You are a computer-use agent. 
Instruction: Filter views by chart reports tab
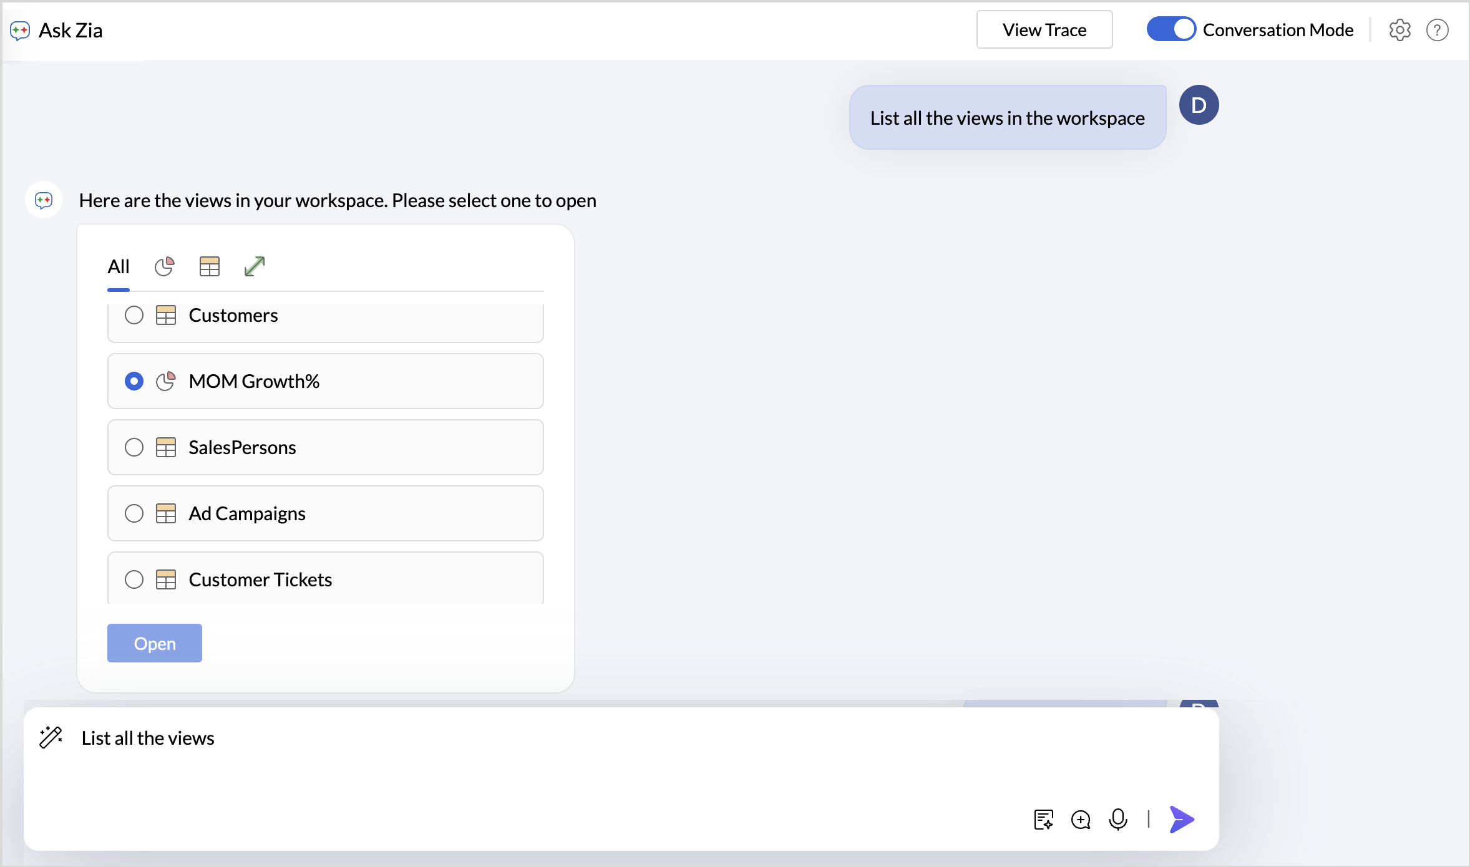165,267
